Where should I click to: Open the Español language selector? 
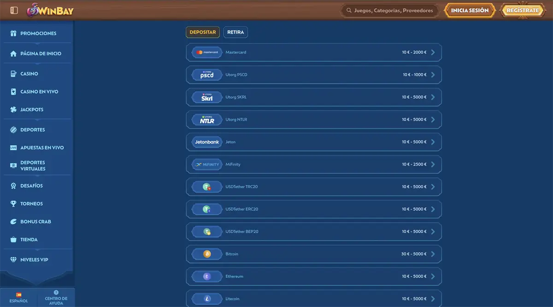[18, 297]
